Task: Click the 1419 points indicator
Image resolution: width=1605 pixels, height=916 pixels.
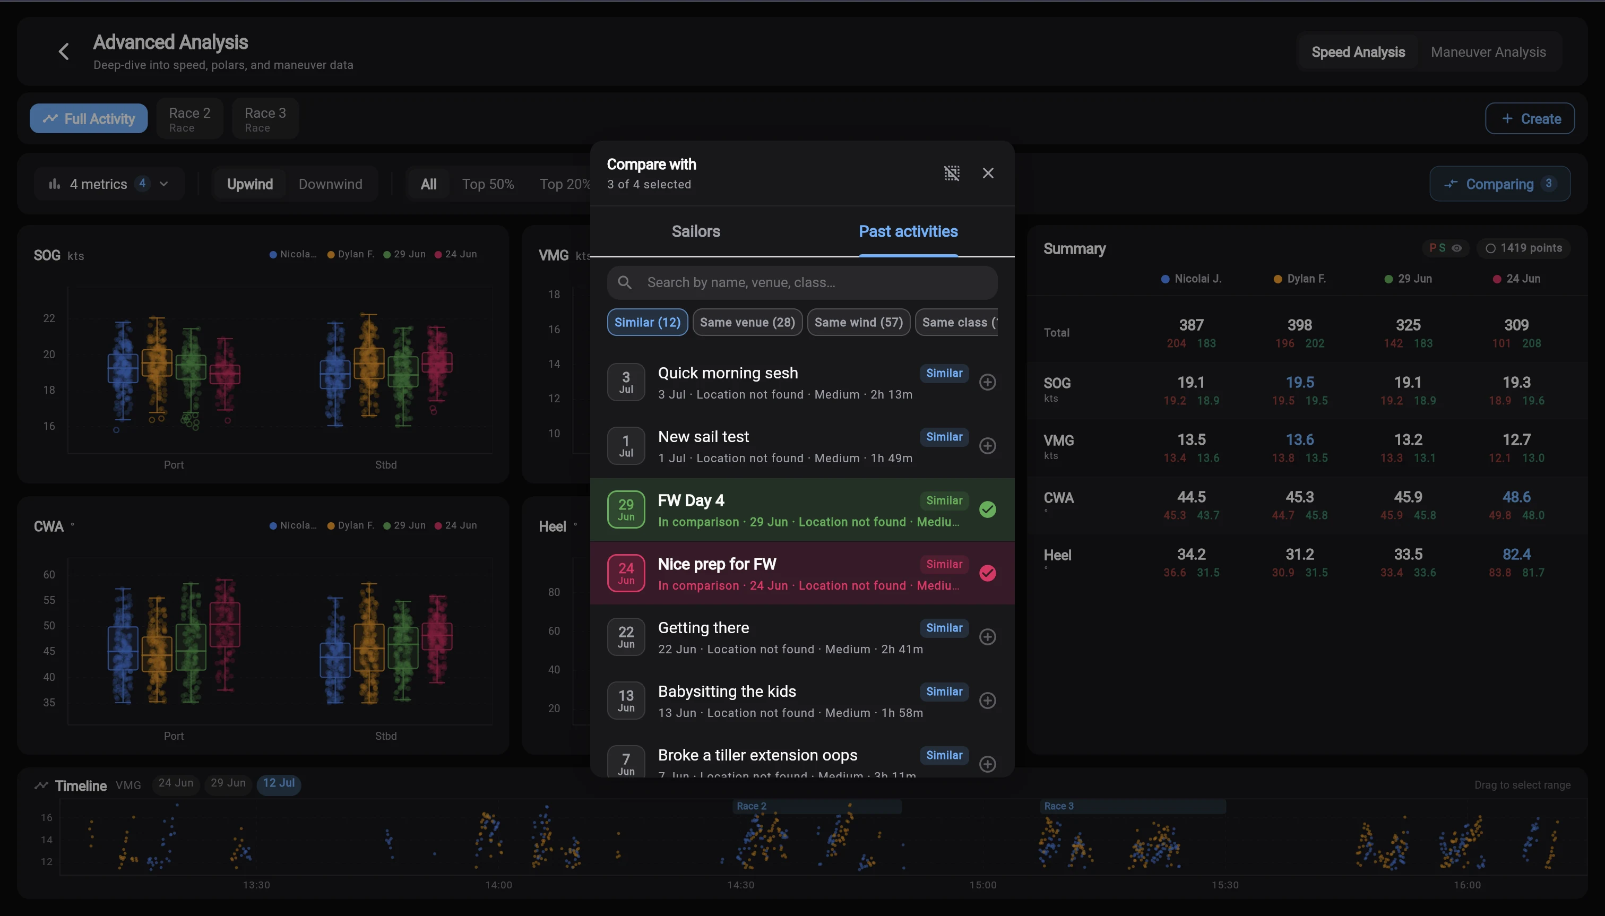Action: pos(1523,248)
